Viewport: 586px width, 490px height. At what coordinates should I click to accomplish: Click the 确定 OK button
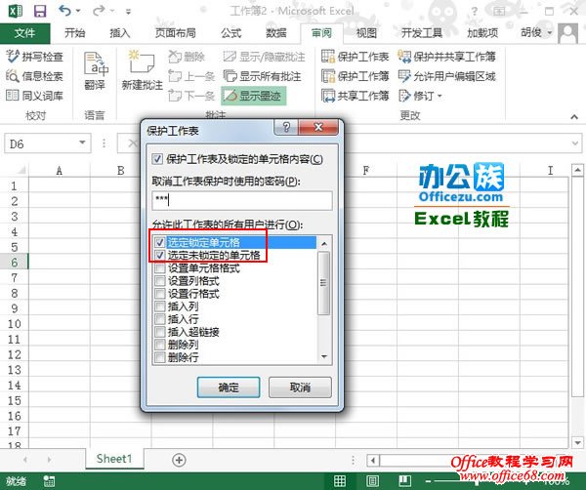pyautogui.click(x=229, y=388)
